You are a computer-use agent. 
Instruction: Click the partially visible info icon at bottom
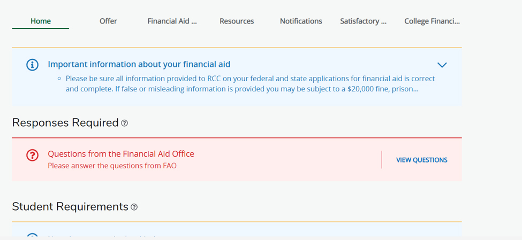point(32,236)
